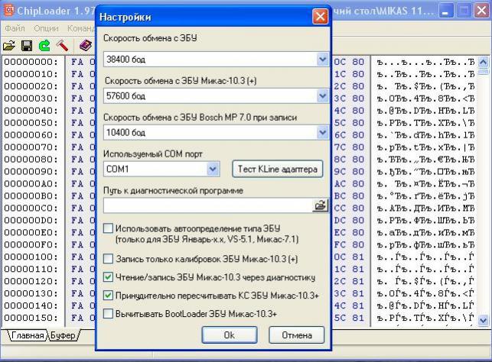Click hex bytes '0C 80' in first row
492x362 pixels.
[349, 62]
